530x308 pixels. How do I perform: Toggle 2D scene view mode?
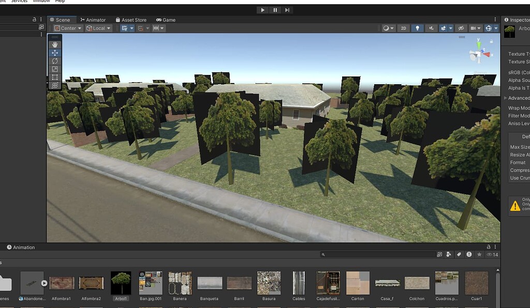click(403, 28)
